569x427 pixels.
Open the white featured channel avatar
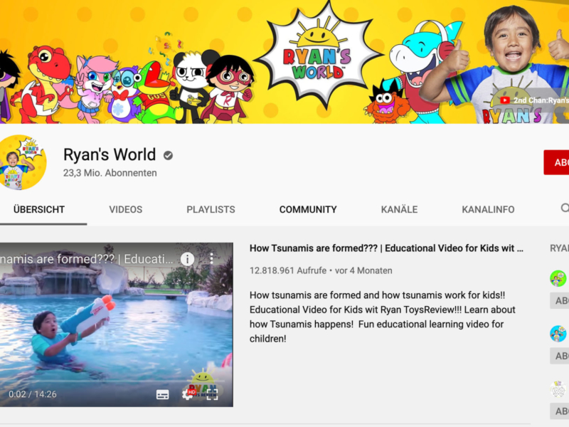558,389
